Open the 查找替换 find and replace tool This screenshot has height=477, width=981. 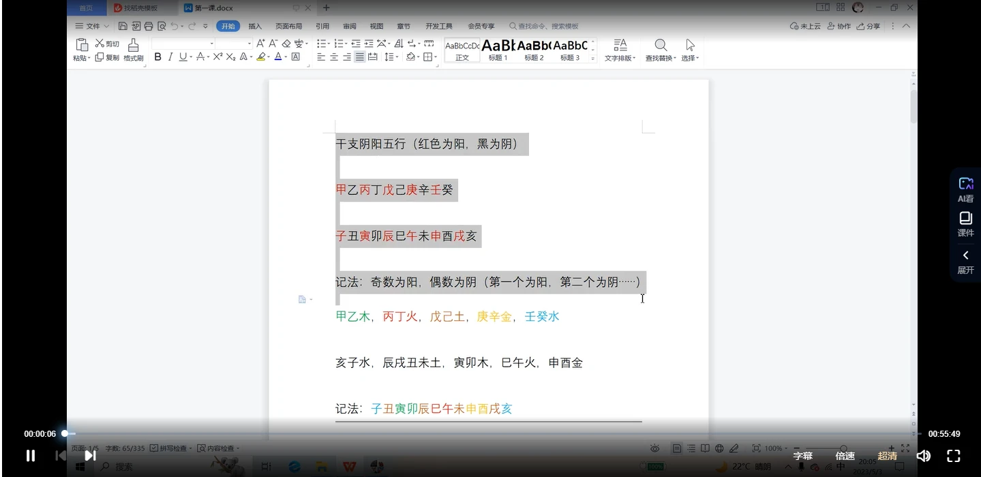[661, 50]
